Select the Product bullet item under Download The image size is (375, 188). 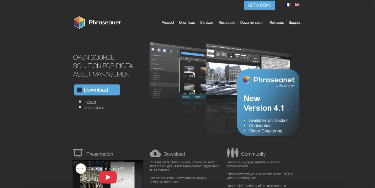90,102
